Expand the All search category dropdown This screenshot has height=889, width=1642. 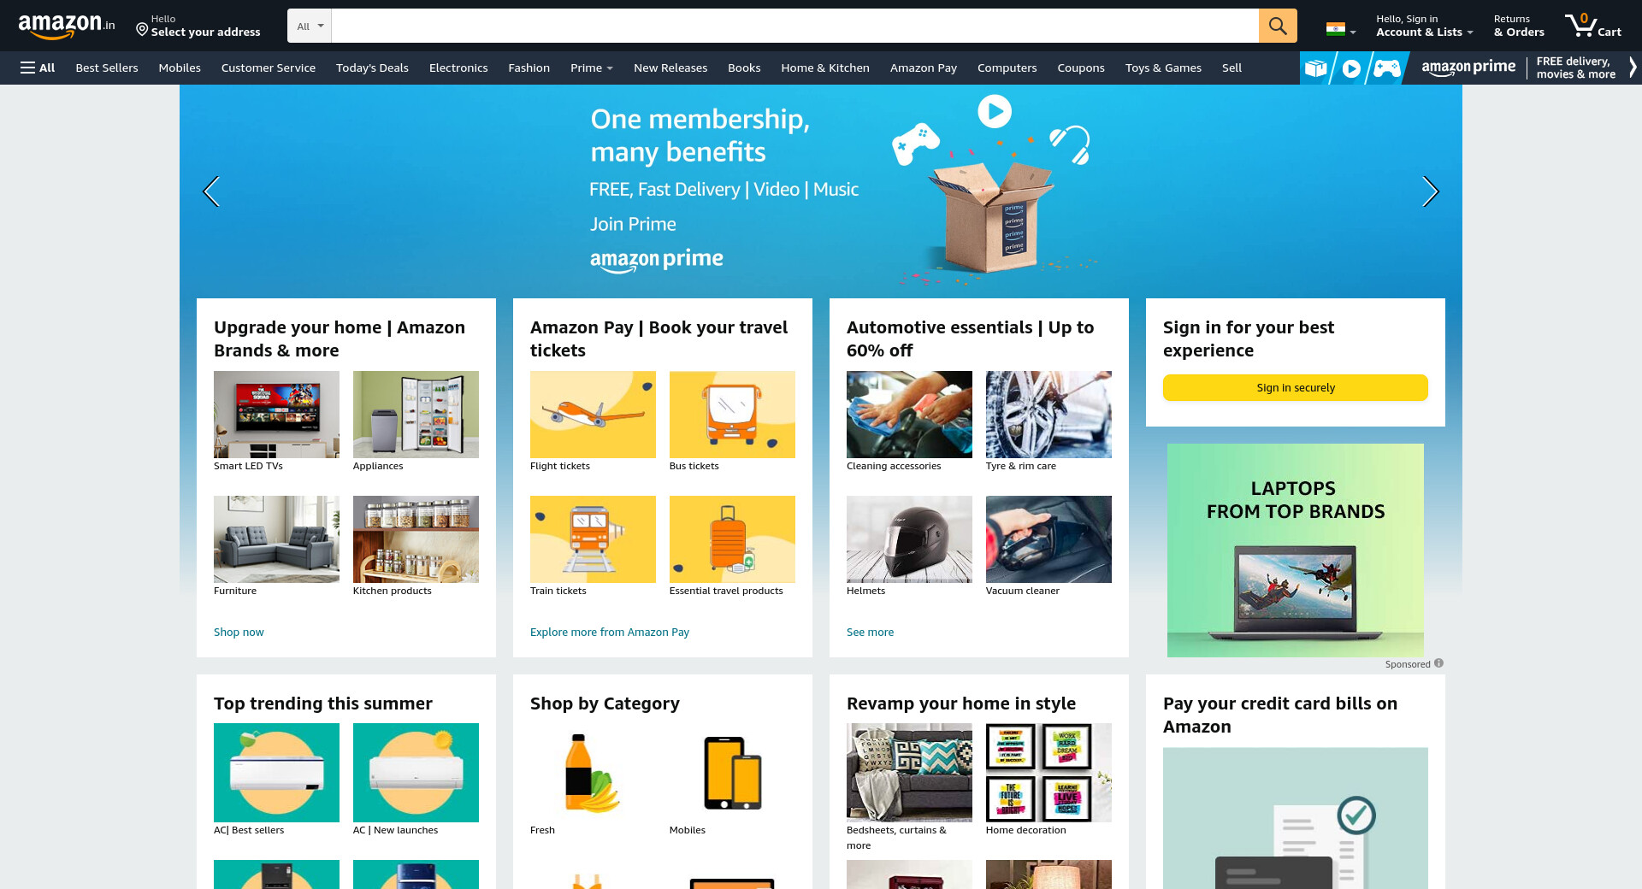click(x=310, y=26)
